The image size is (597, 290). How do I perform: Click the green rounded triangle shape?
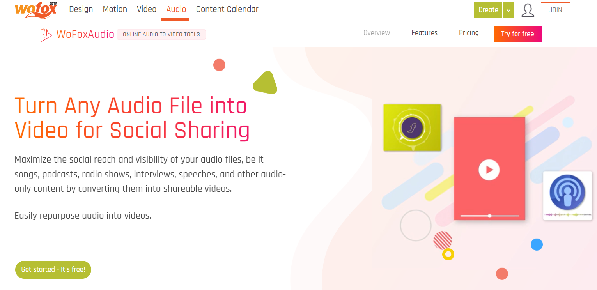[x=266, y=83]
